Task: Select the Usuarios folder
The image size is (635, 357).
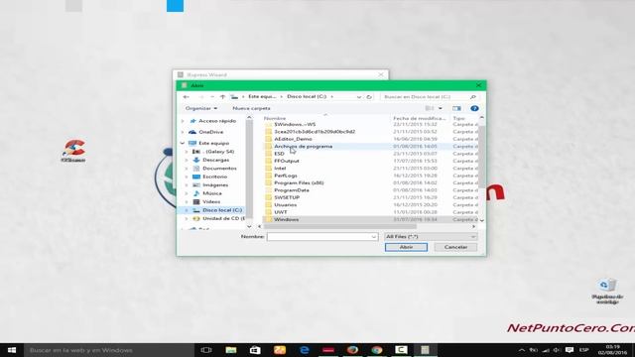Action: [x=285, y=205]
